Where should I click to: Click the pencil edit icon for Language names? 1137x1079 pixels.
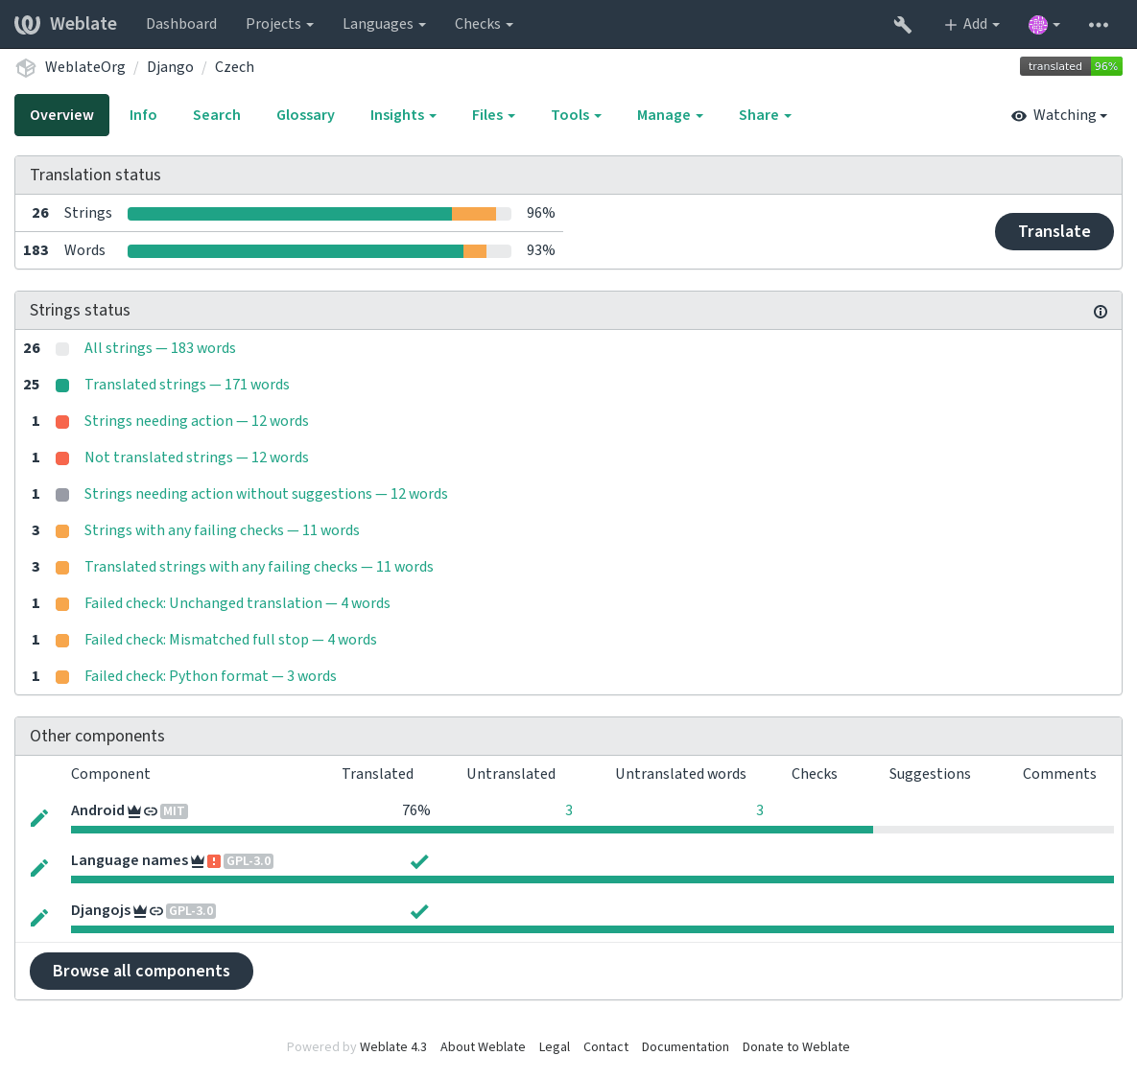pos(39,867)
